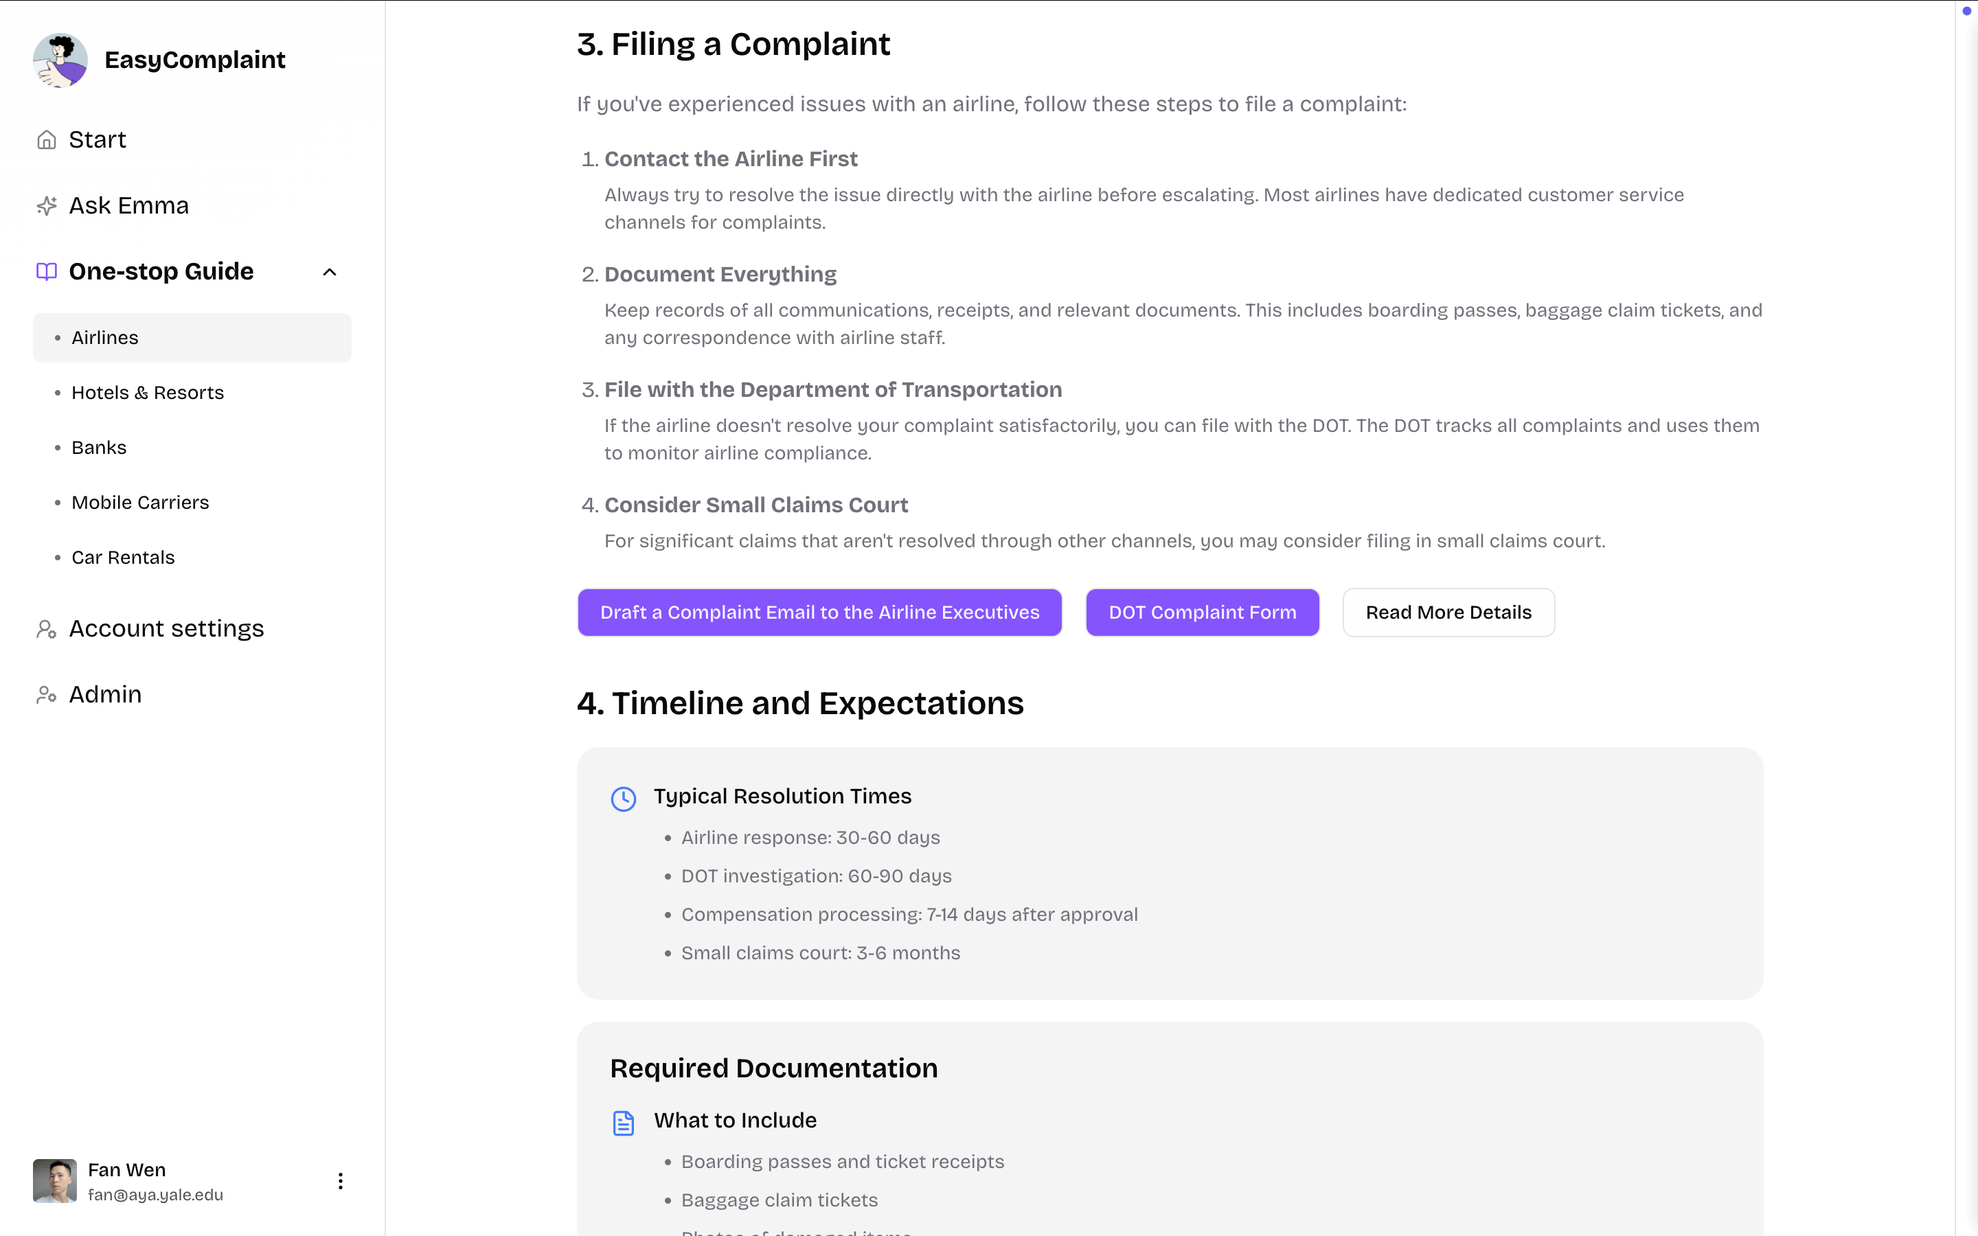
Task: Open the Mobile Carriers guide
Action: click(x=140, y=502)
